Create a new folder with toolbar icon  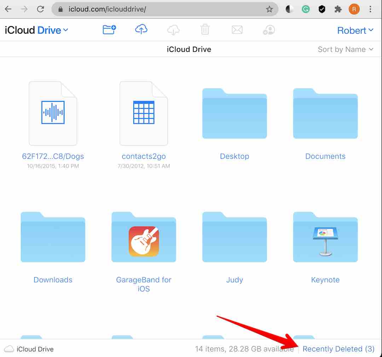pyautogui.click(x=109, y=30)
